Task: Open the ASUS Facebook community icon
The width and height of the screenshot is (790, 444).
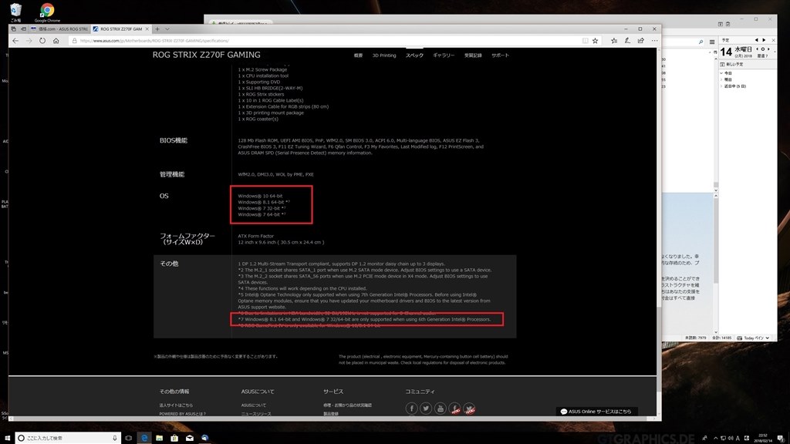Action: tap(411, 409)
